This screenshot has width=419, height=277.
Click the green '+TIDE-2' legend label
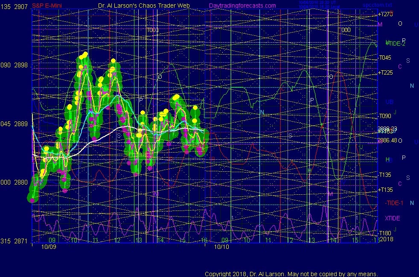396,43
